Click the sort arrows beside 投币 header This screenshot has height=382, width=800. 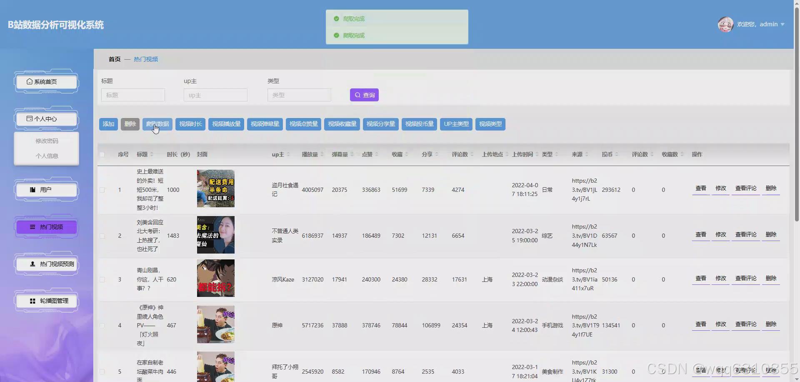[x=617, y=155]
